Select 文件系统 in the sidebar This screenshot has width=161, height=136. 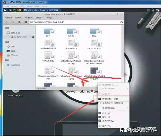[19, 33]
